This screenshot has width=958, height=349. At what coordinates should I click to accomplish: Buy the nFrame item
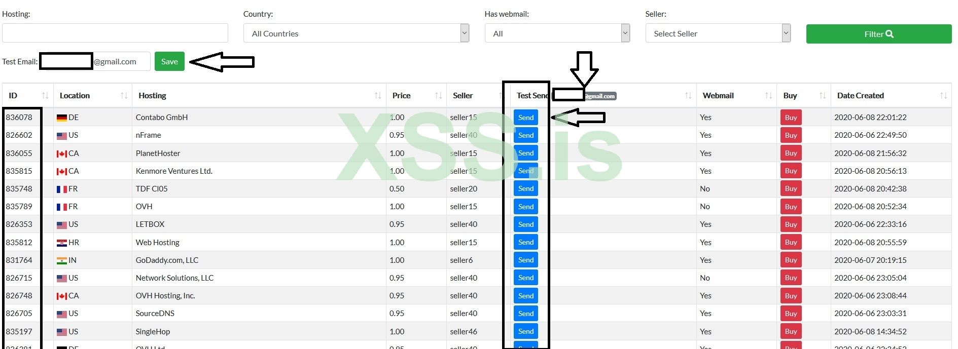point(791,135)
